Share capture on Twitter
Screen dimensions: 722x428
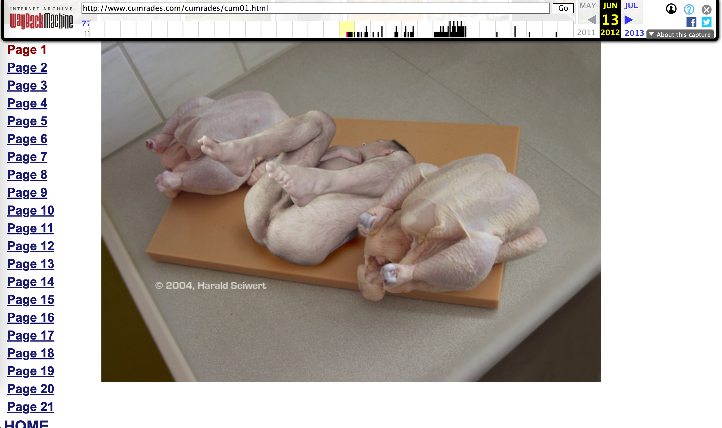pos(706,22)
